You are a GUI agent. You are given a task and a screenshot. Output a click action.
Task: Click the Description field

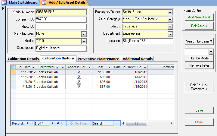[61, 48]
